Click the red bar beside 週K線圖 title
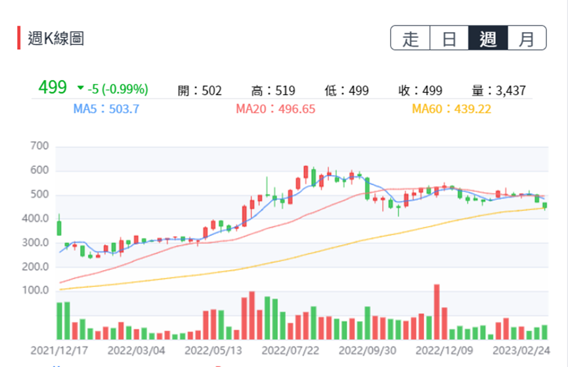Image resolution: width=568 pixels, height=367 pixels. click(x=20, y=38)
